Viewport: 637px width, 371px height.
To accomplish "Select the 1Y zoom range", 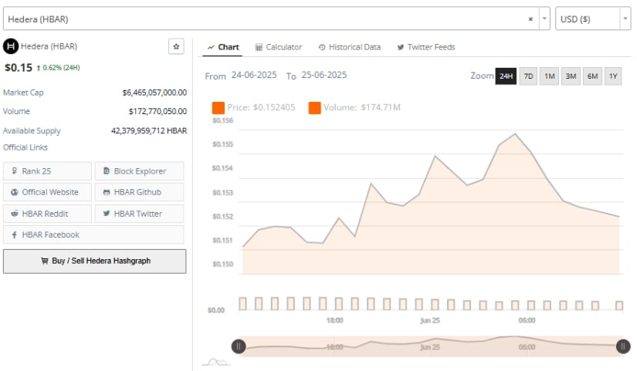I will coord(613,76).
